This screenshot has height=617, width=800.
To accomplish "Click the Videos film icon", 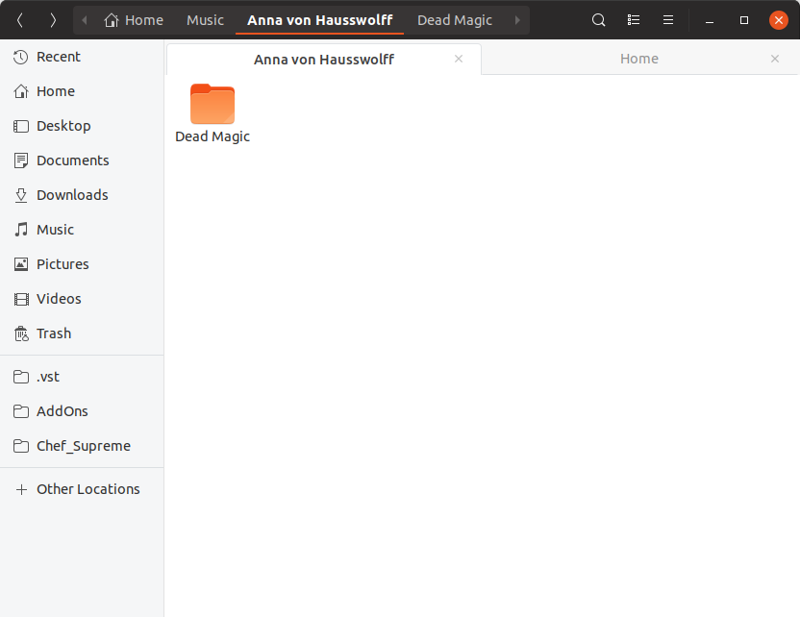I will pyautogui.click(x=21, y=299).
